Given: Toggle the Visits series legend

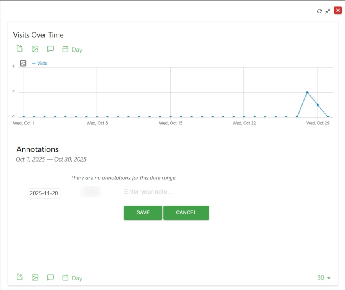Looking at the screenshot, I should point(40,63).
